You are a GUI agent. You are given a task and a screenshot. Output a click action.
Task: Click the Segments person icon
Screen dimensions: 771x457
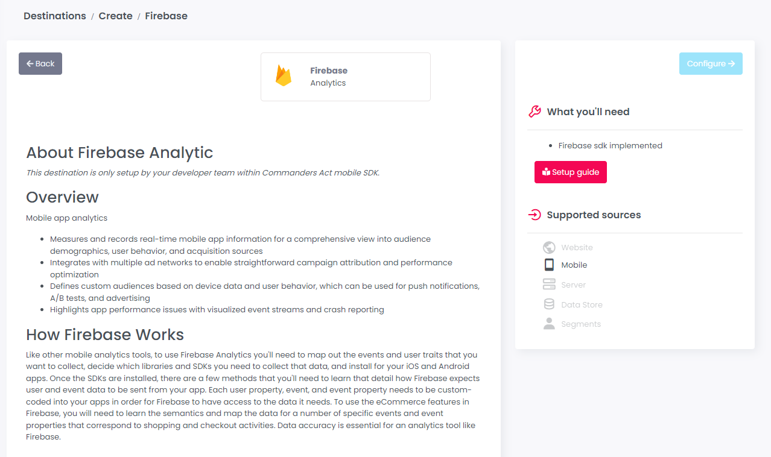coord(549,324)
